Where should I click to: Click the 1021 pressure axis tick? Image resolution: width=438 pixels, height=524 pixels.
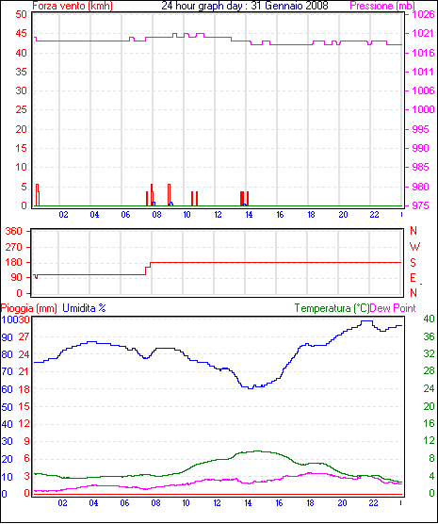[x=423, y=33]
